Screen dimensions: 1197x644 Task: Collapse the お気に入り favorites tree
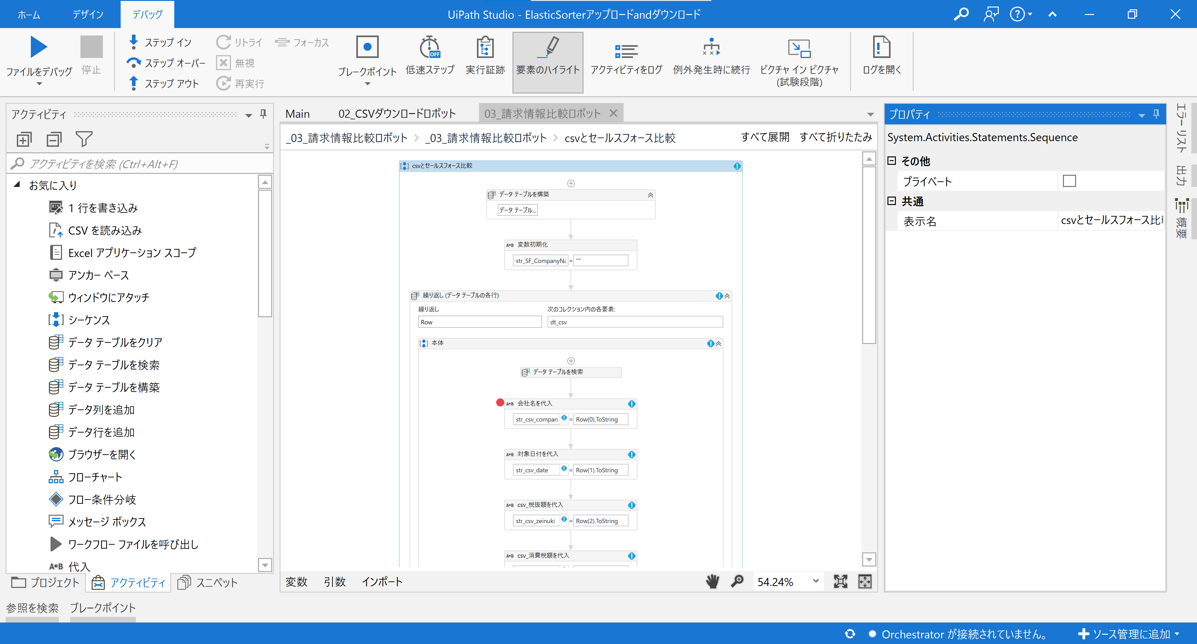17,184
